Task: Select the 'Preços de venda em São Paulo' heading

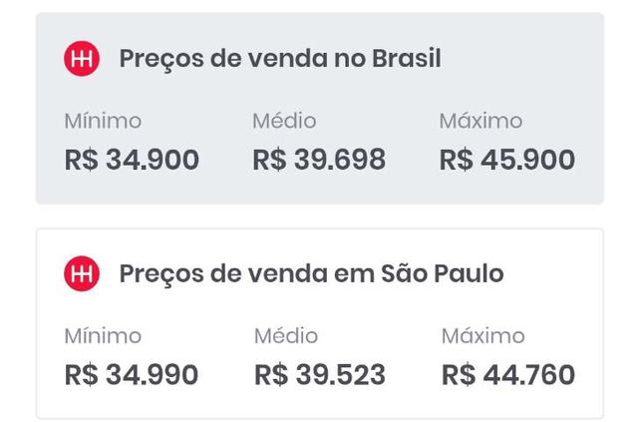Action: coord(311,273)
